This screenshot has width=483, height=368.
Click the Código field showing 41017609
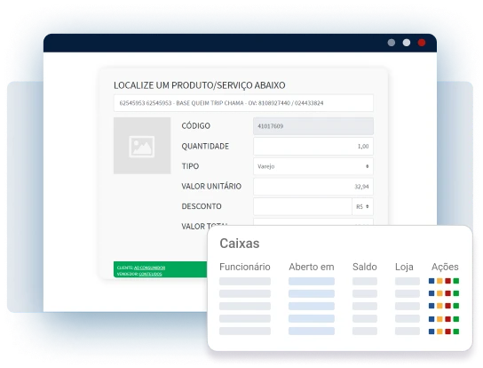coord(313,126)
